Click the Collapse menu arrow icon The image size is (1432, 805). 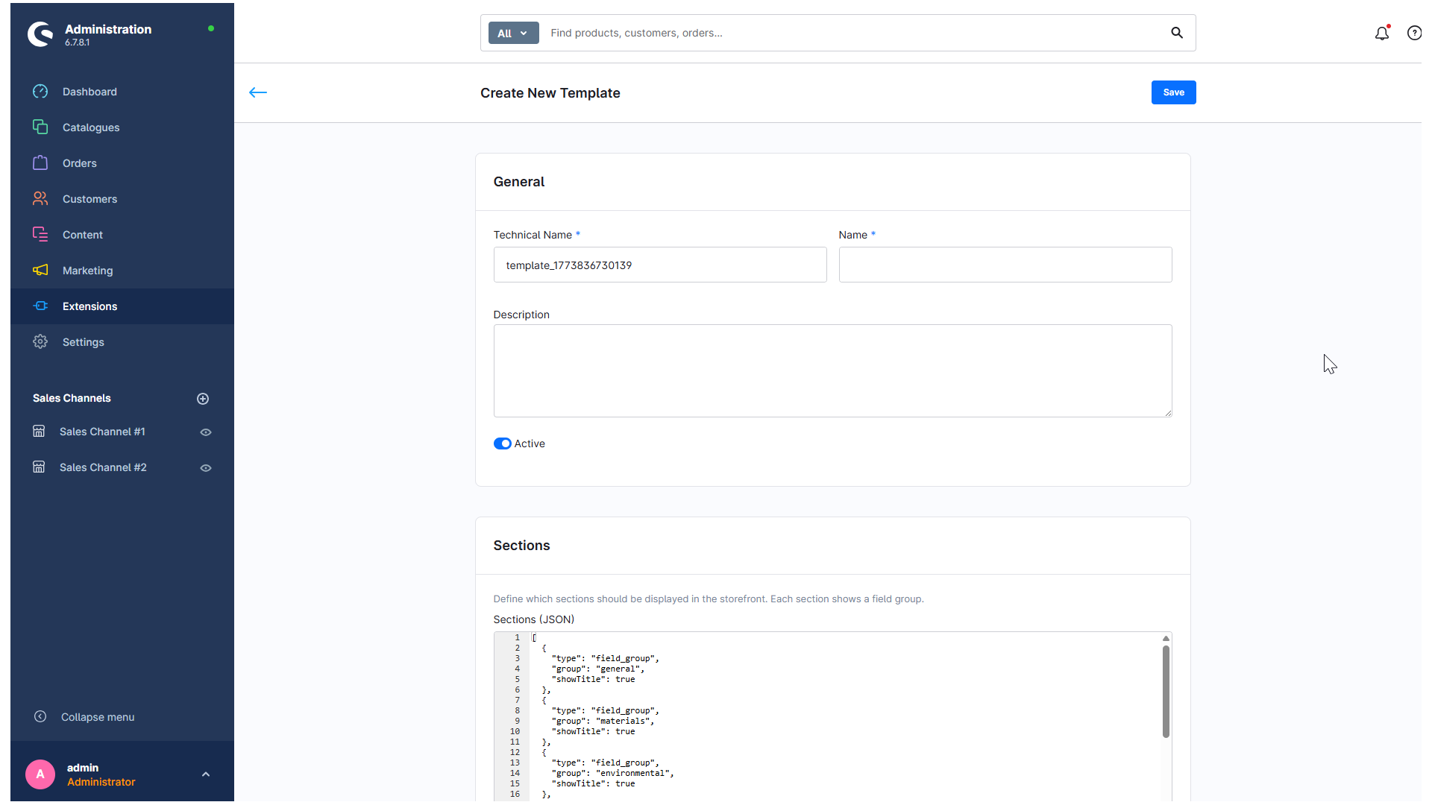40,717
